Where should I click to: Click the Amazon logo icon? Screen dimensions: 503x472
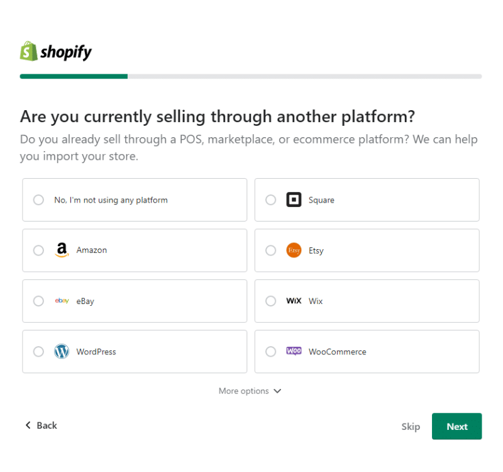tap(62, 250)
